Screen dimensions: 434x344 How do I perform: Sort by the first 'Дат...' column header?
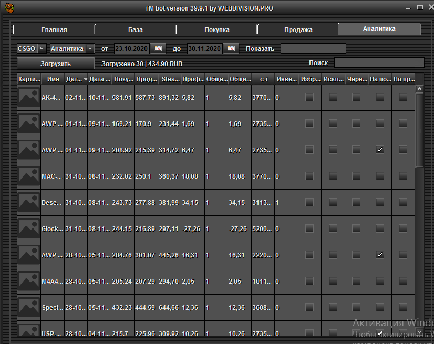75,79
